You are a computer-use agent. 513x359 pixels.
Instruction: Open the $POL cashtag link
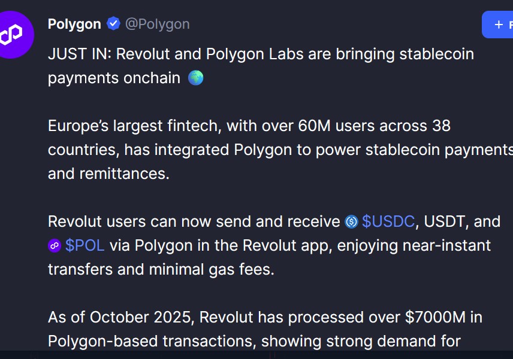pos(85,245)
